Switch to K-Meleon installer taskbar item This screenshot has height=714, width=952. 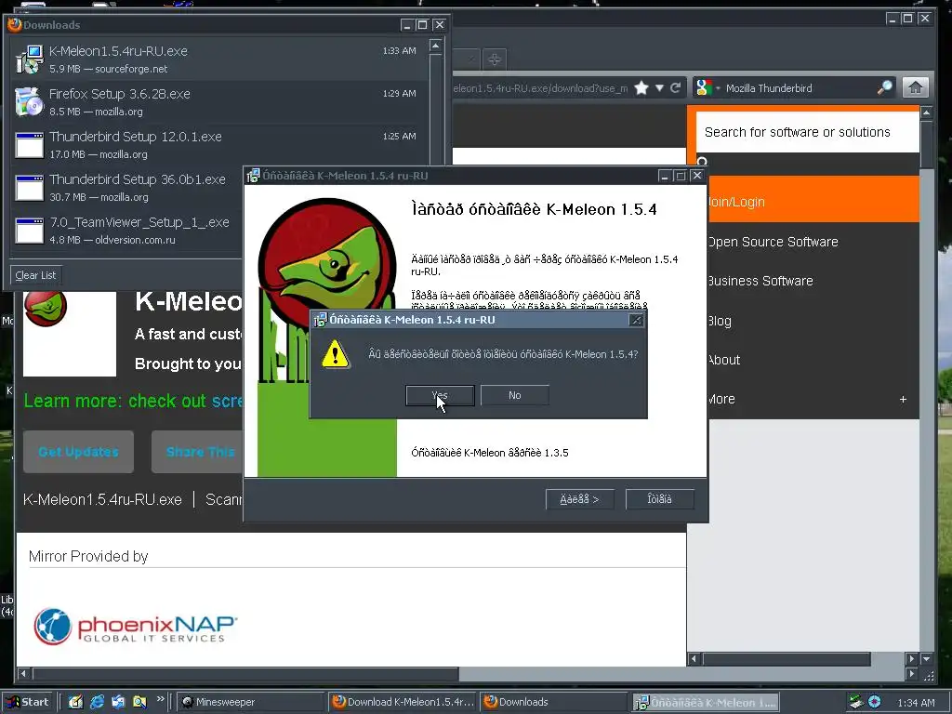(706, 702)
